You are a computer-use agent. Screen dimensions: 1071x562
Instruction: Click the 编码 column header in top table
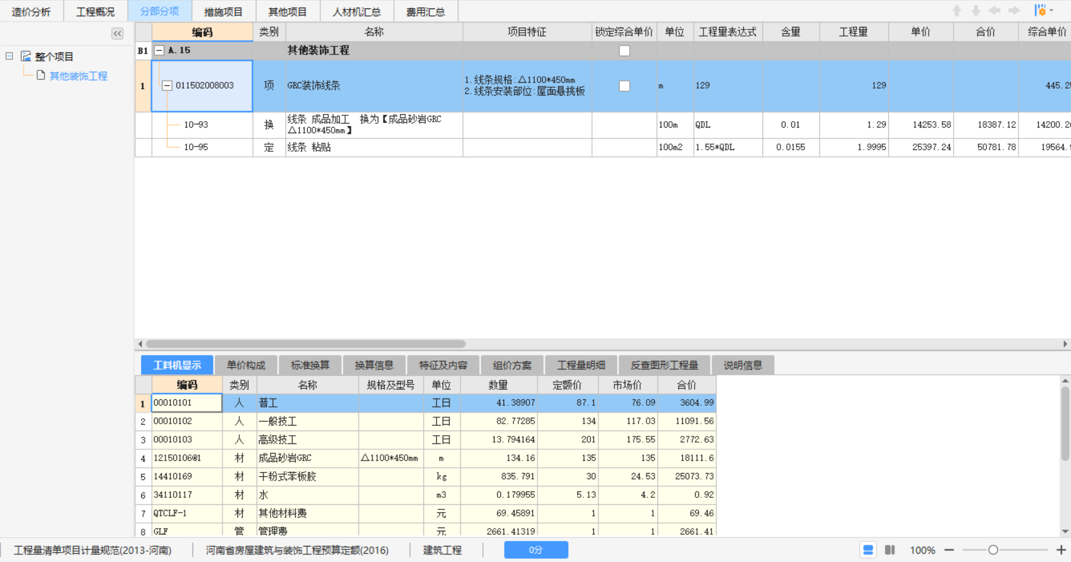(202, 32)
